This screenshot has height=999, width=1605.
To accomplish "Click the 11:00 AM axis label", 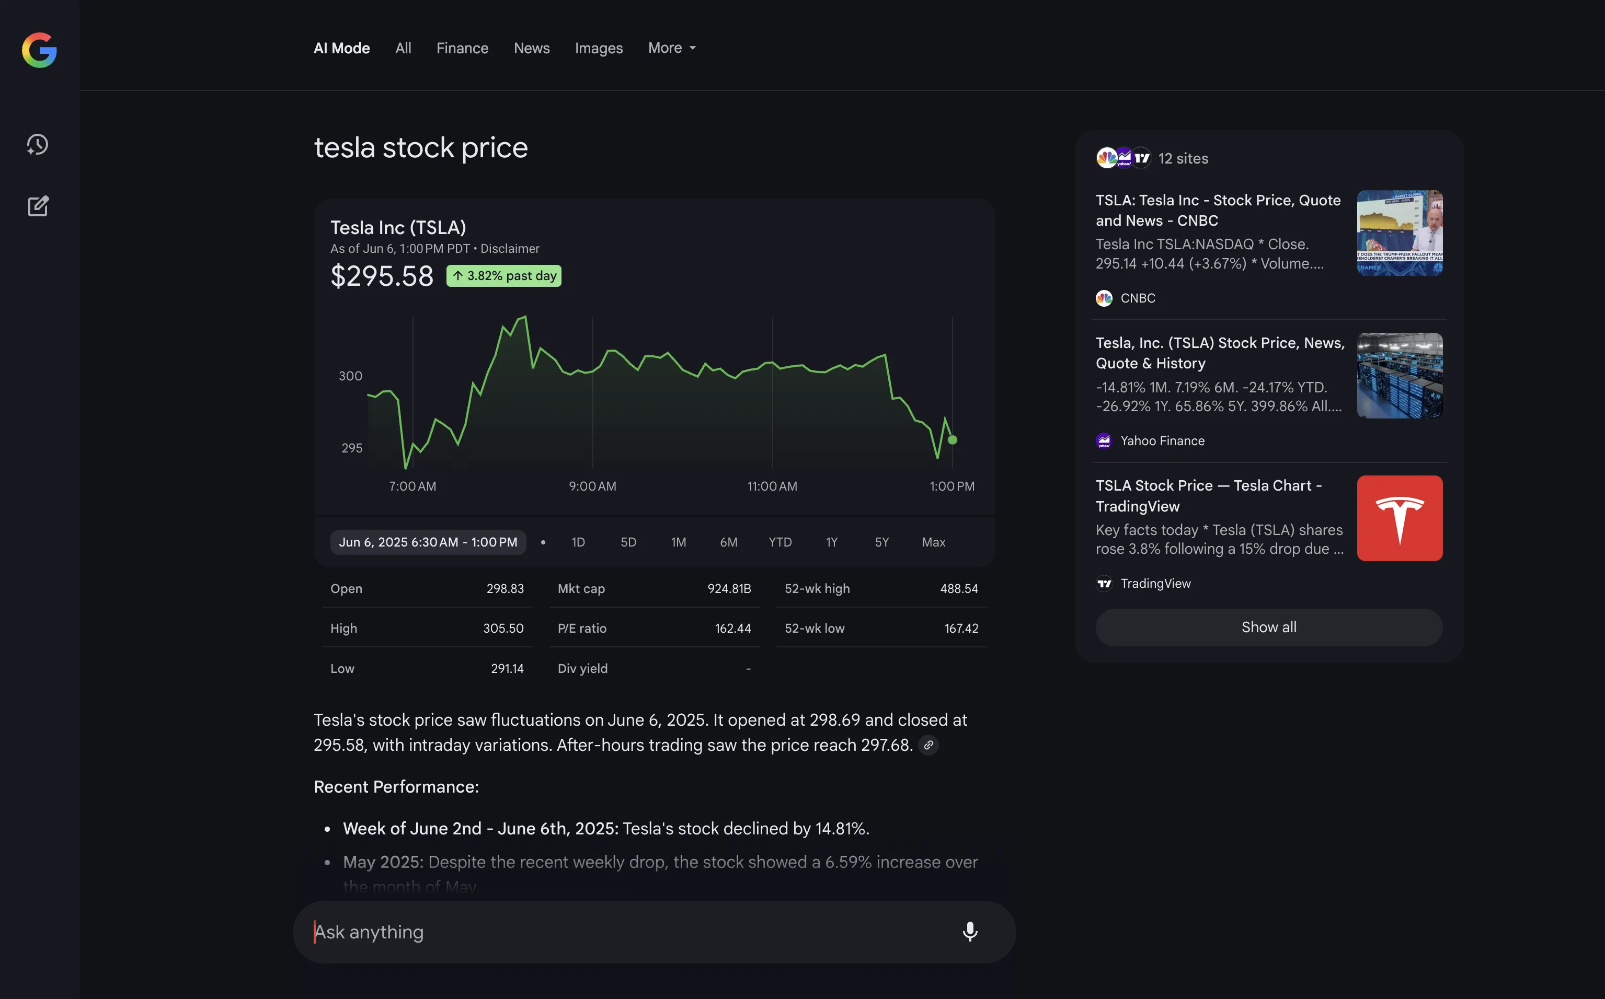I will [x=772, y=486].
